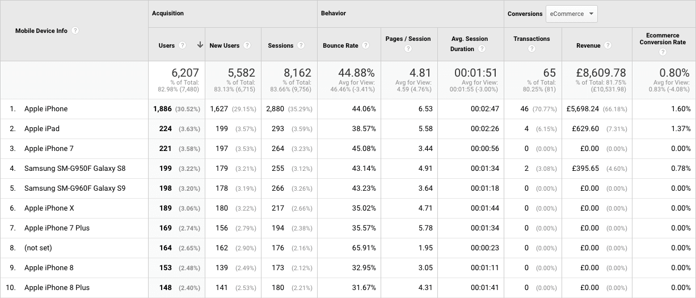This screenshot has width=696, height=298.
Task: Select the Acquisition group header
Action: click(x=168, y=13)
